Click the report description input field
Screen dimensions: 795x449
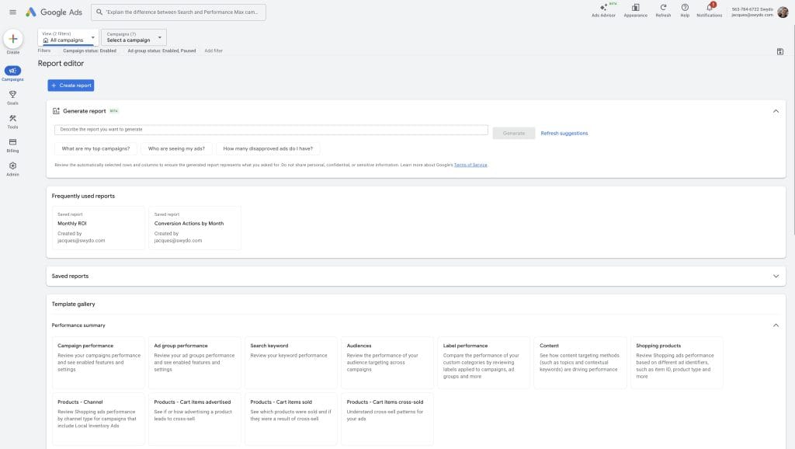point(271,130)
